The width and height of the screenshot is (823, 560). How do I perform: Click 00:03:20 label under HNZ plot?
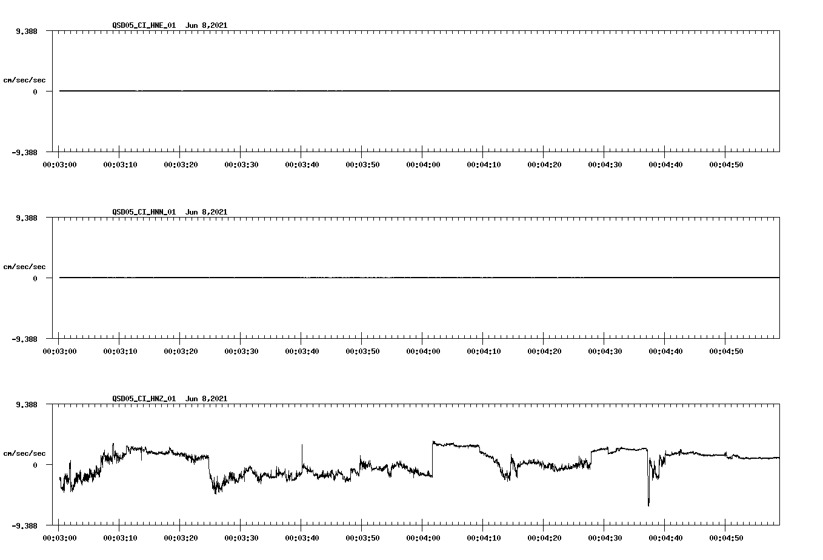coord(181,538)
